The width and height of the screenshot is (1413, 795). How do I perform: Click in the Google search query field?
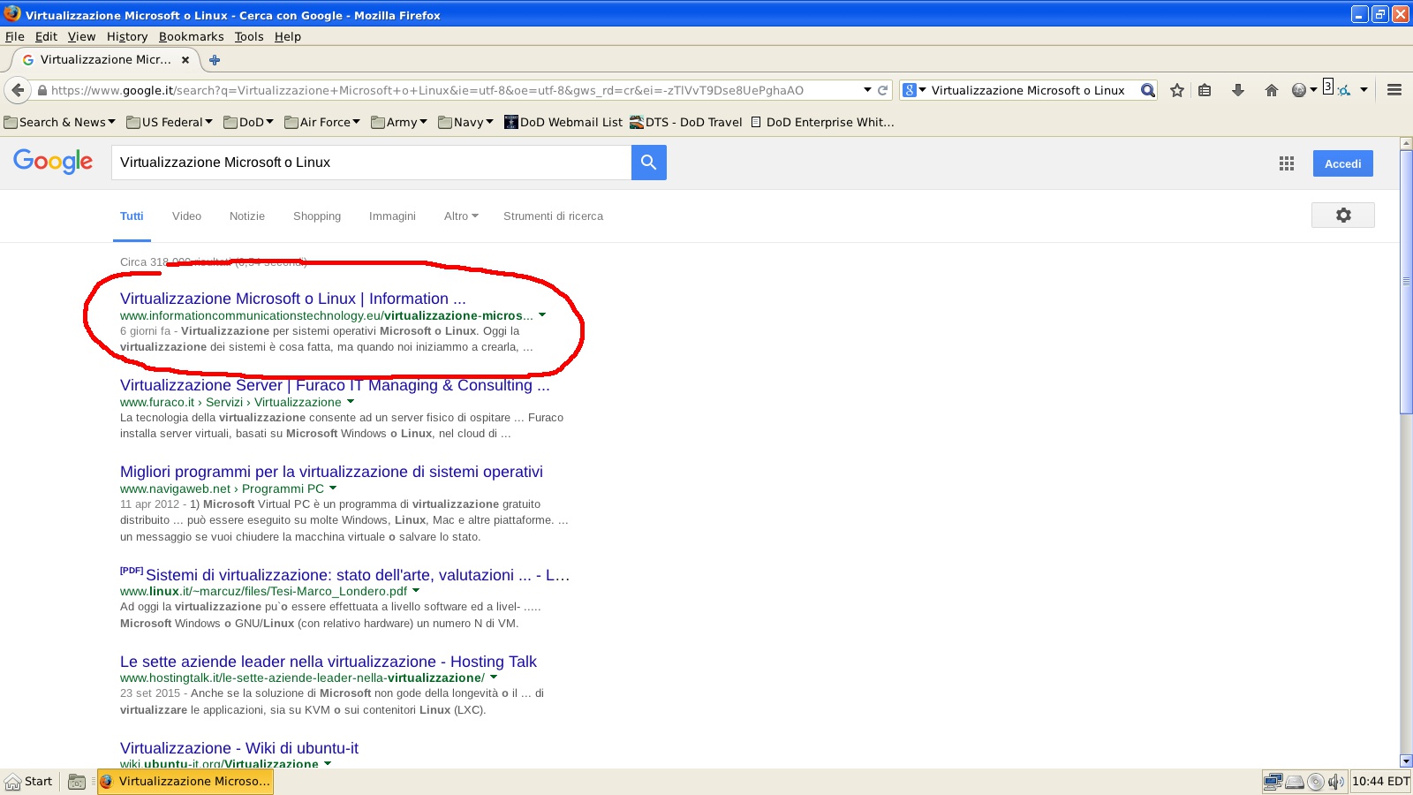click(371, 163)
